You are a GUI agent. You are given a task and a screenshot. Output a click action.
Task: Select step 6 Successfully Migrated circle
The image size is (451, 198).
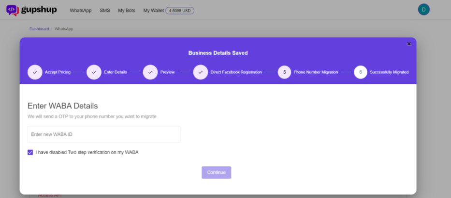click(x=361, y=72)
